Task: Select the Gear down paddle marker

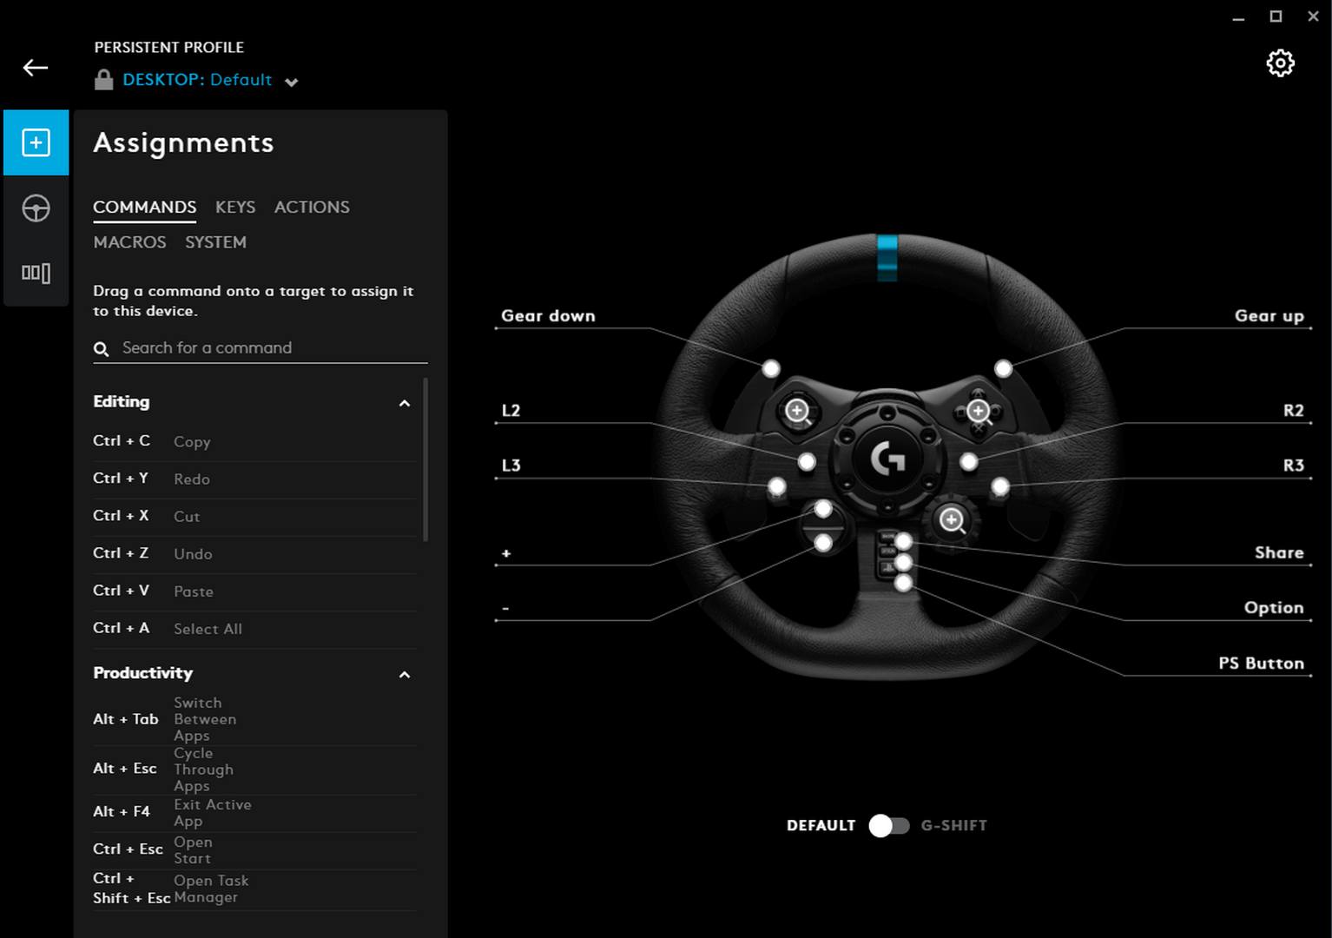Action: 771,369
